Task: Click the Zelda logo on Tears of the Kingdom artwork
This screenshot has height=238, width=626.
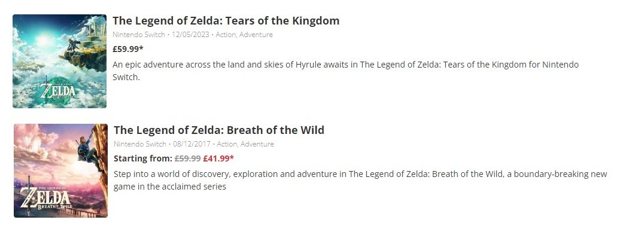Action: pyautogui.click(x=57, y=91)
